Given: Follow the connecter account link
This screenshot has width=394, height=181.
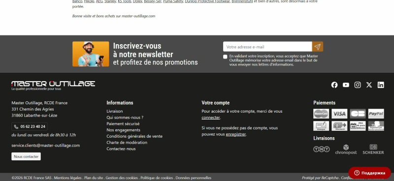Looking at the screenshot, I should click(211, 118).
